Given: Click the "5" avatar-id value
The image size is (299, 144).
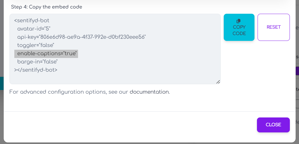Looking at the screenshot, I should (48, 29).
